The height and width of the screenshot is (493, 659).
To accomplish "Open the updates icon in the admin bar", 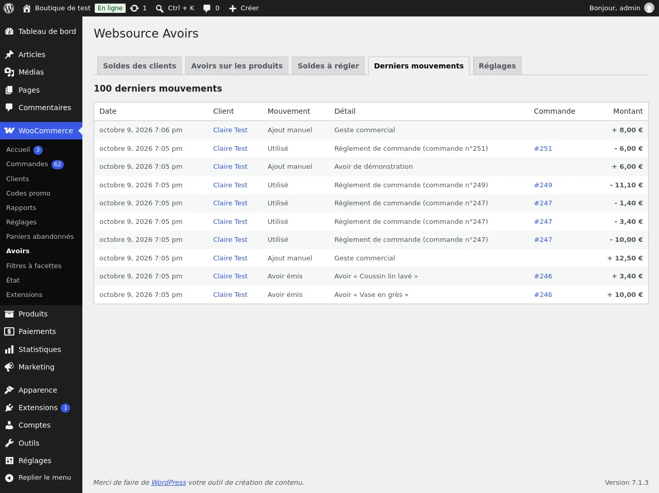I will (x=134, y=8).
